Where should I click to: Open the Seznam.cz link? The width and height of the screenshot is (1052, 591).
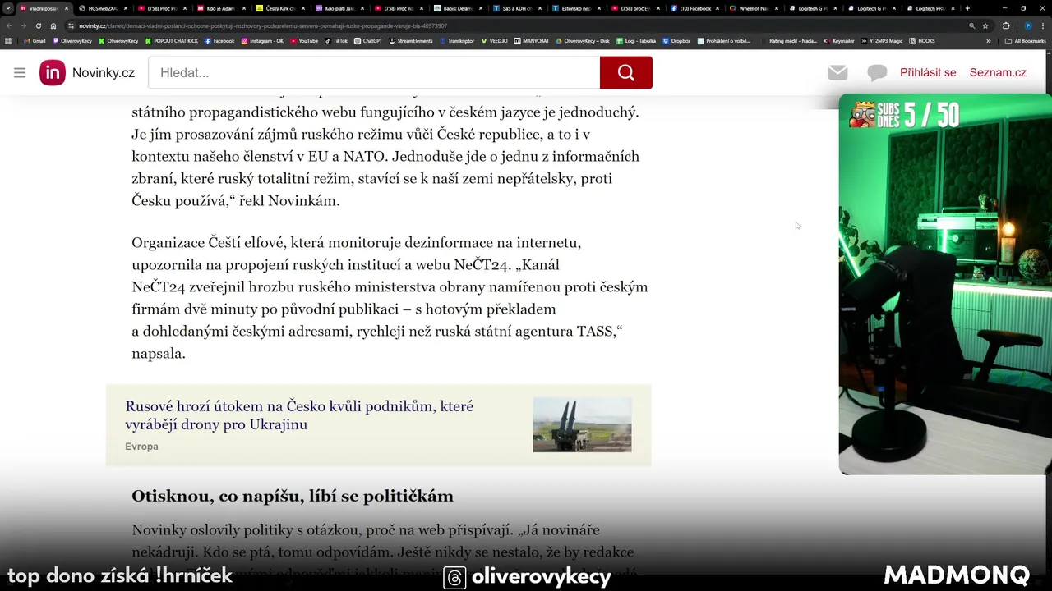point(998,72)
